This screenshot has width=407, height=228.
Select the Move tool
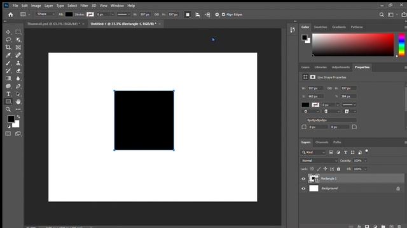(x=8, y=32)
